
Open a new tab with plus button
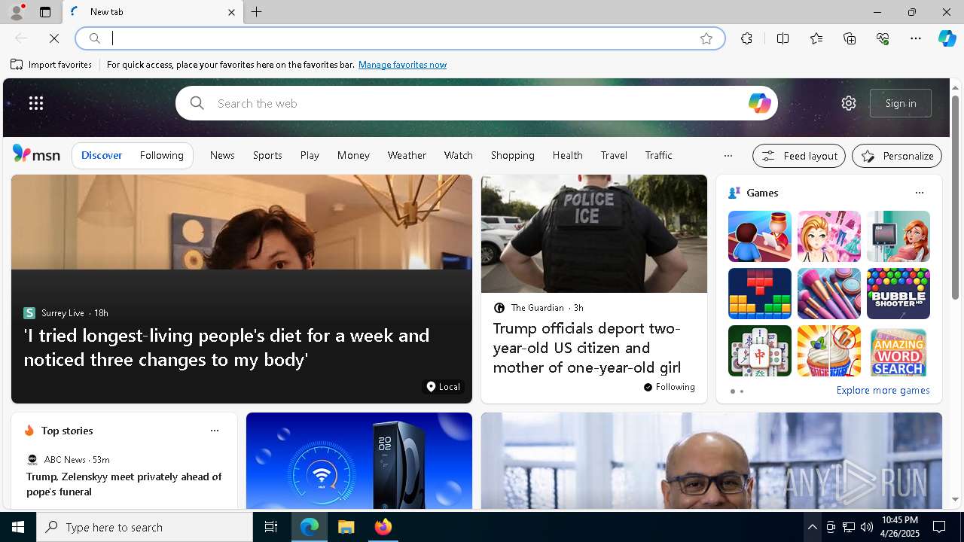[257, 12]
